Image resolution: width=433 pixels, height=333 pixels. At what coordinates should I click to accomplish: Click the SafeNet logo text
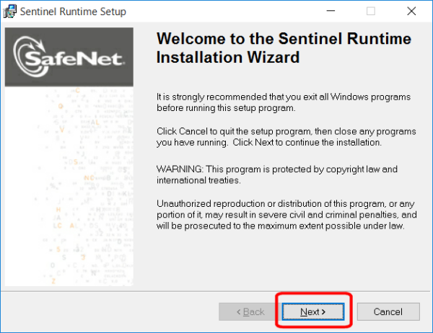coord(74,58)
